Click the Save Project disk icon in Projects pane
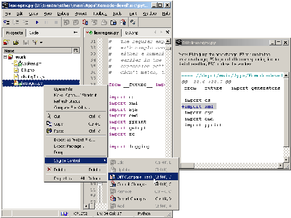291x218 pixels. point(26,42)
